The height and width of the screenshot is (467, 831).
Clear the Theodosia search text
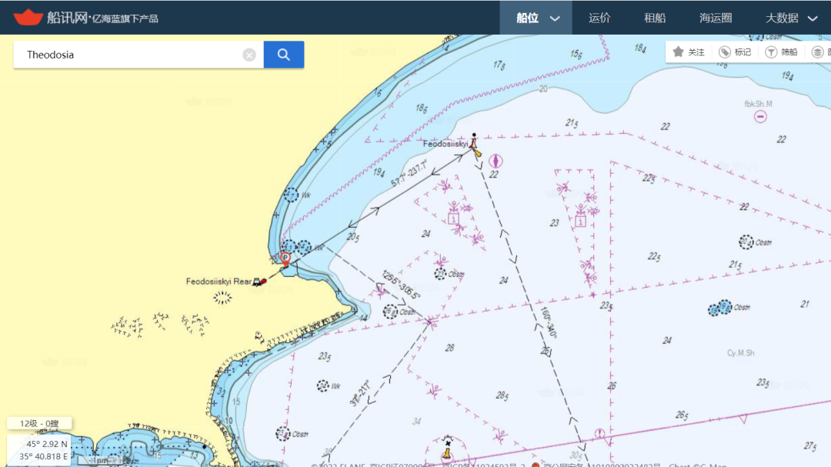[249, 55]
